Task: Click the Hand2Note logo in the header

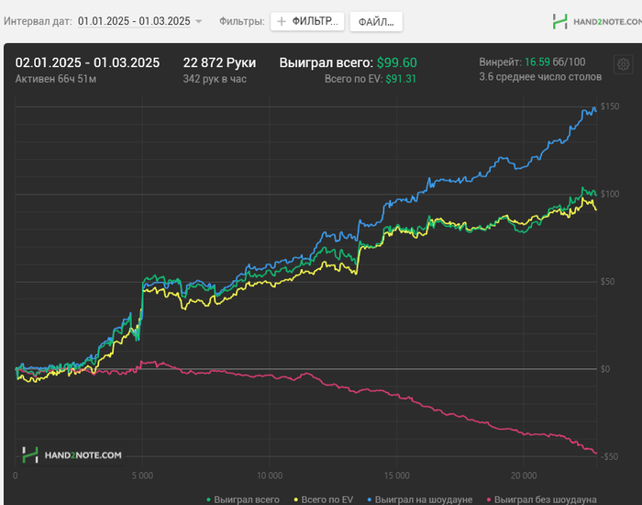Action: (x=597, y=22)
